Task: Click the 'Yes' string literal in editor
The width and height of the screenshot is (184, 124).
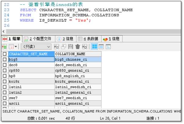Action: pyautogui.click(x=82, y=20)
